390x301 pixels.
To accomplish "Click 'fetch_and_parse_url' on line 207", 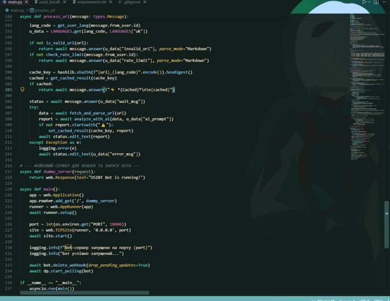I will pyautogui.click(x=92, y=113).
